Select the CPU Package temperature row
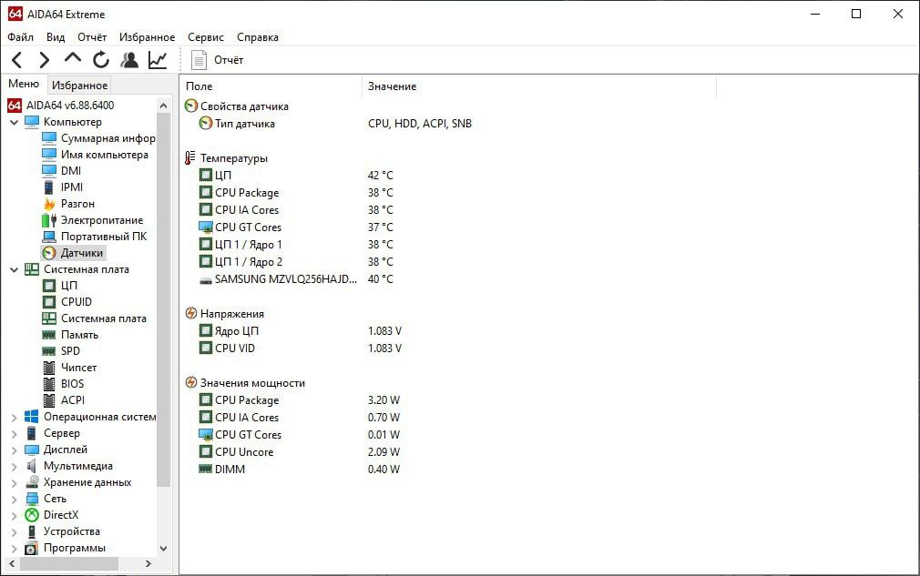The width and height of the screenshot is (920, 576). pos(296,193)
